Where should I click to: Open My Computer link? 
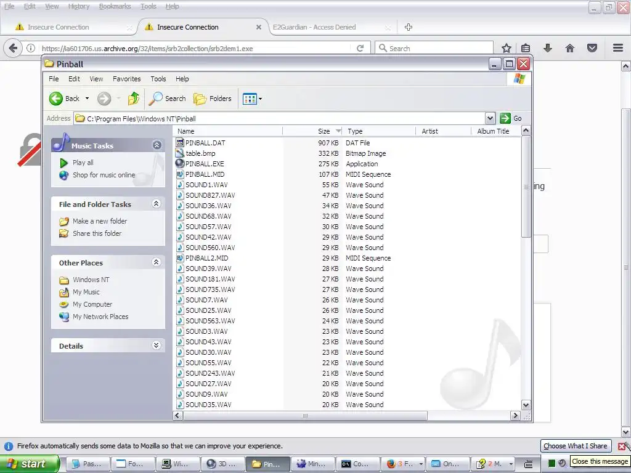tap(92, 304)
